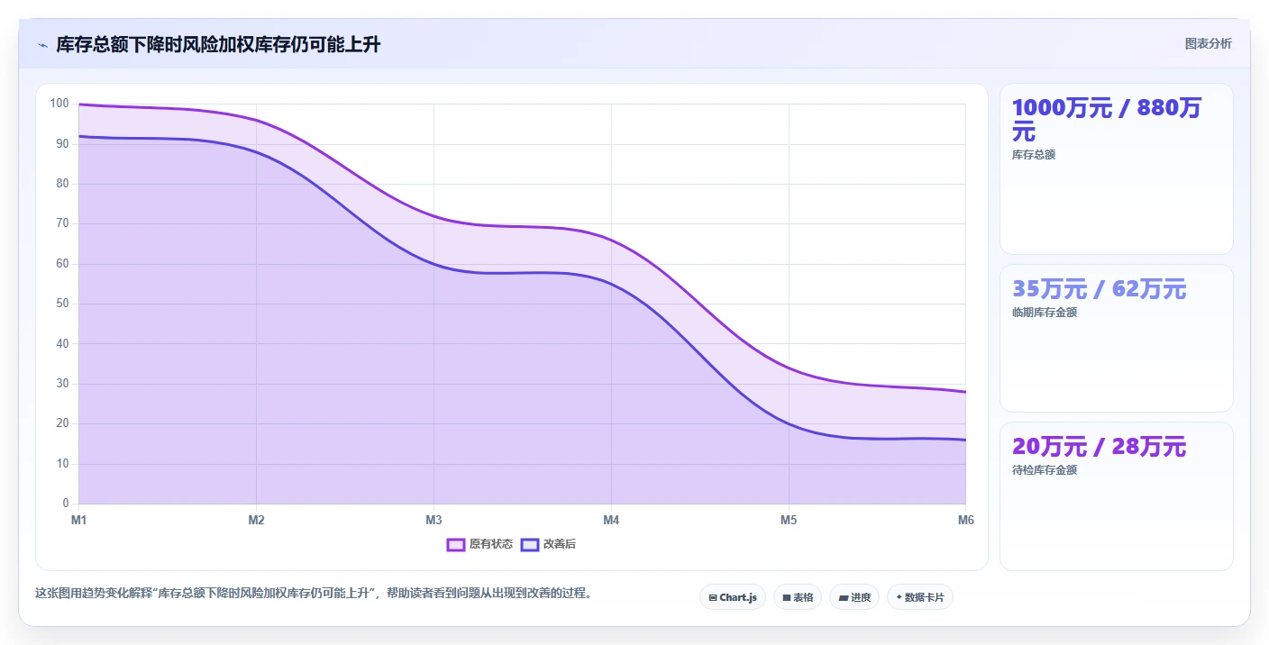This screenshot has height=645, width=1269.
Task: Click the icon in the 进度 tag
Action: (x=843, y=597)
